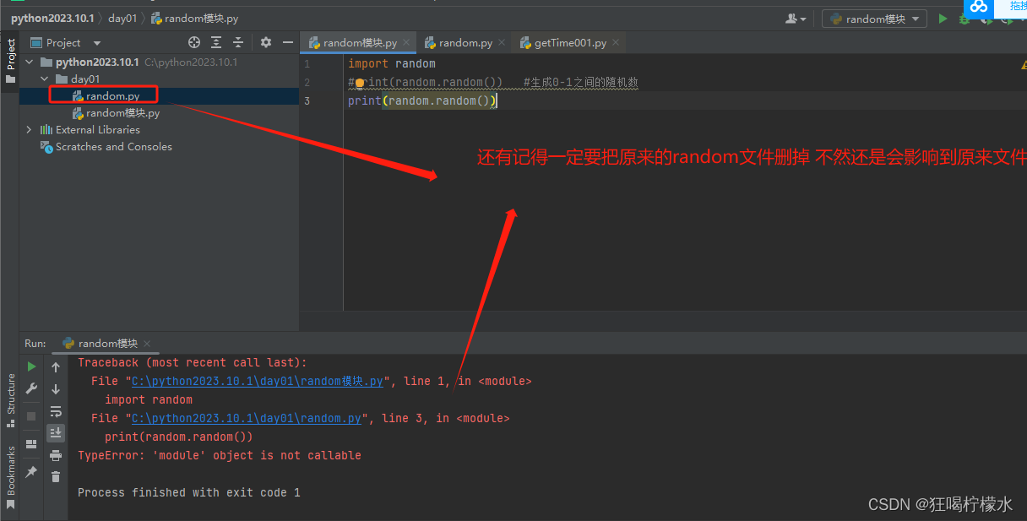Open the getTime001.py tab
This screenshot has width=1027, height=521.
point(570,41)
